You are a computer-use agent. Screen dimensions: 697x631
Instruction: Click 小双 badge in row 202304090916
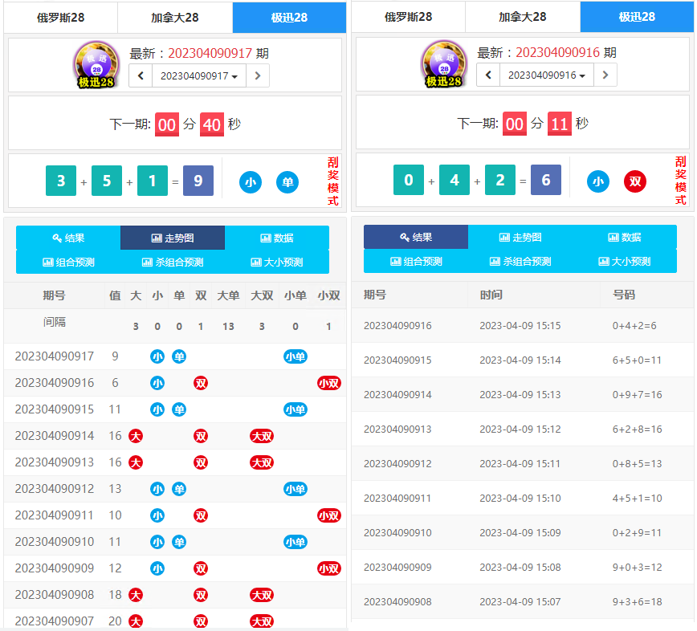329,383
